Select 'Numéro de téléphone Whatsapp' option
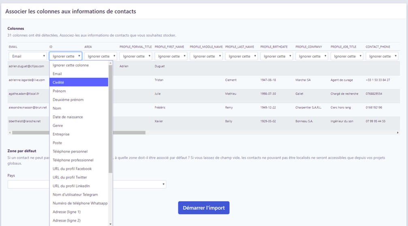 79,203
